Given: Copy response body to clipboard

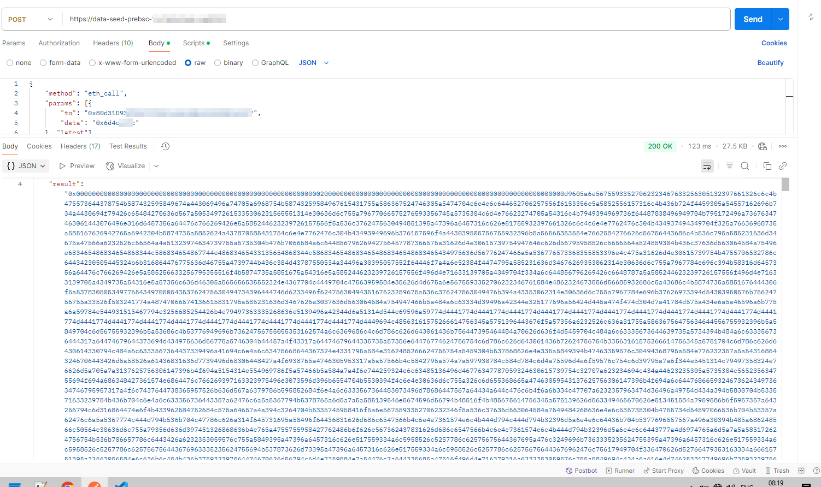Looking at the screenshot, I should [767, 166].
